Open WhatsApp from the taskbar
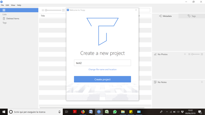 115,112
